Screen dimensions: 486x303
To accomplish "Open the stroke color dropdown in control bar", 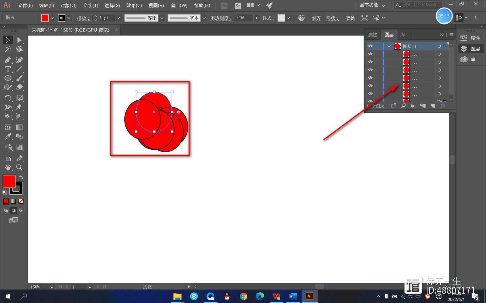I will [x=69, y=18].
